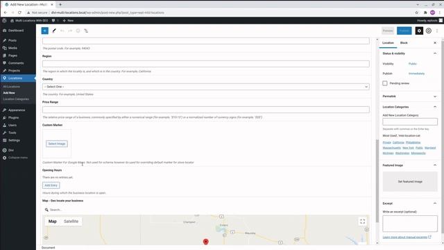Click the New plus item in admin bar
The height and width of the screenshot is (250, 444).
point(68,20)
